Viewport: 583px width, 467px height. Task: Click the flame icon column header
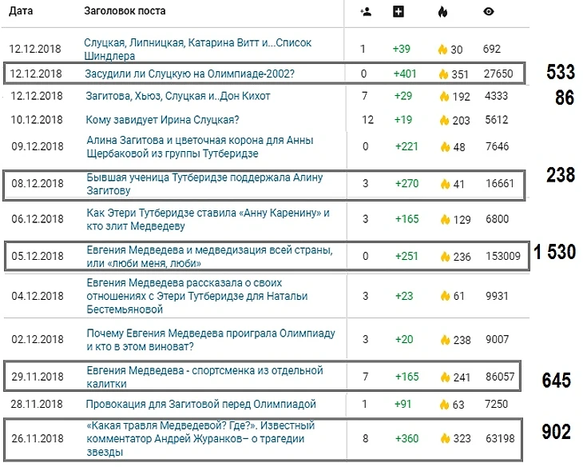tap(443, 12)
